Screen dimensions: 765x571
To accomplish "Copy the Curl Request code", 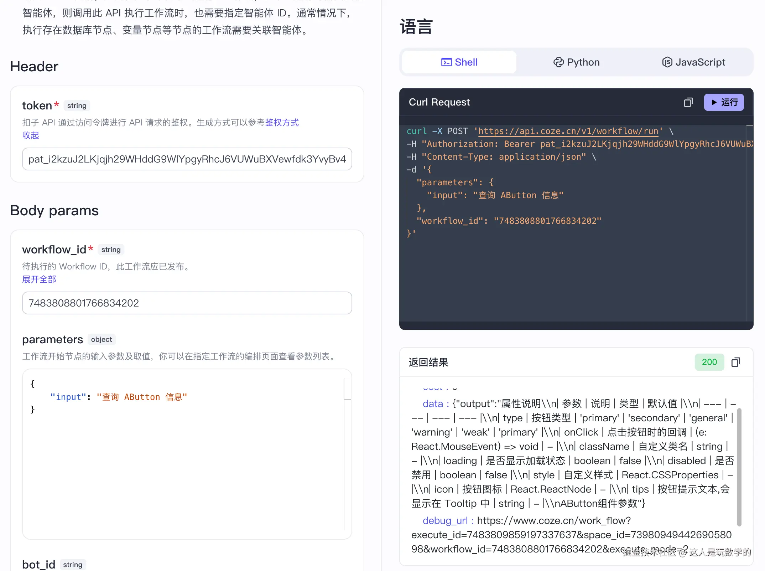I will (688, 103).
